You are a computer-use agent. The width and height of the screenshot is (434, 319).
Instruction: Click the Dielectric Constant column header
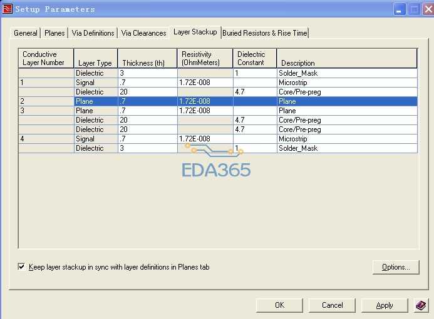click(x=255, y=58)
